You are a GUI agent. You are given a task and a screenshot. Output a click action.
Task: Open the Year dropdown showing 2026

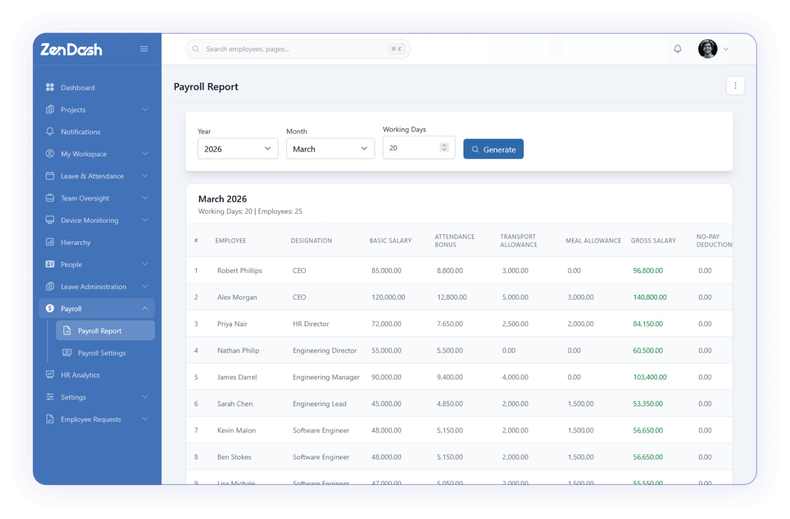(x=238, y=148)
